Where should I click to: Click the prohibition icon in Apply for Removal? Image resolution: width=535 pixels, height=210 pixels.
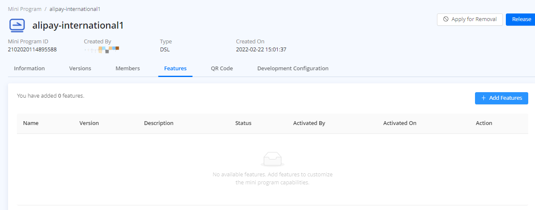pyautogui.click(x=445, y=19)
